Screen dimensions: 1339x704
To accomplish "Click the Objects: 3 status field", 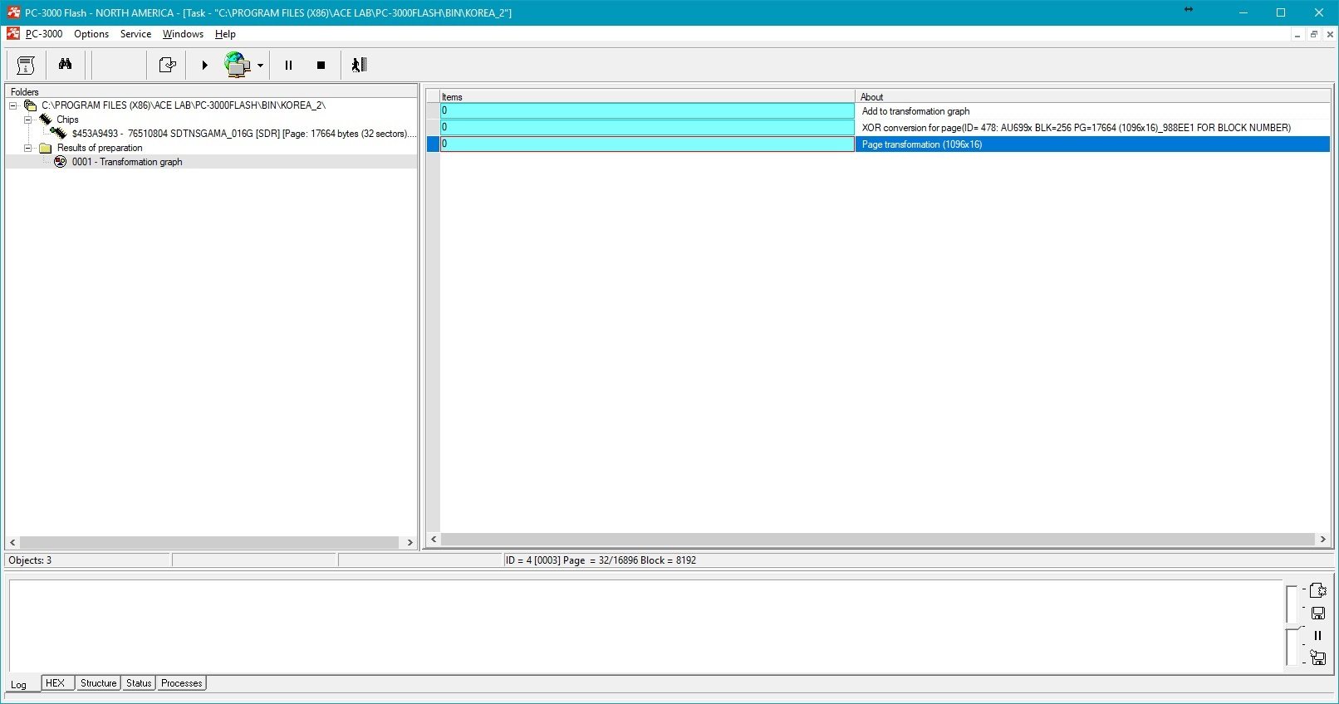I will (x=87, y=560).
